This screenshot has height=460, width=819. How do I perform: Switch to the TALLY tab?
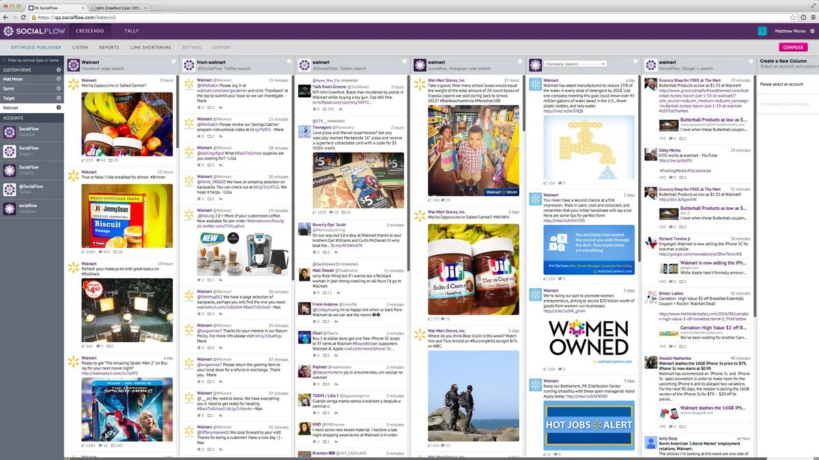click(131, 31)
